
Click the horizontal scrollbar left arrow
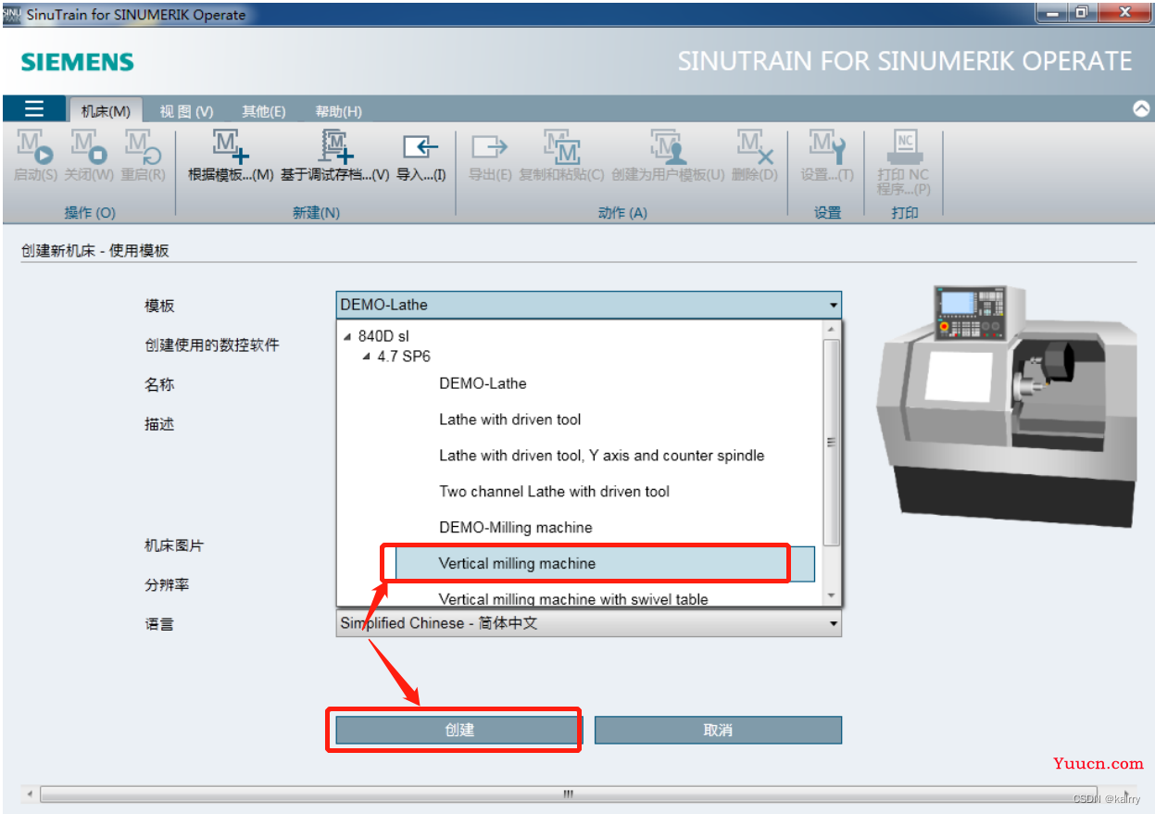30,794
